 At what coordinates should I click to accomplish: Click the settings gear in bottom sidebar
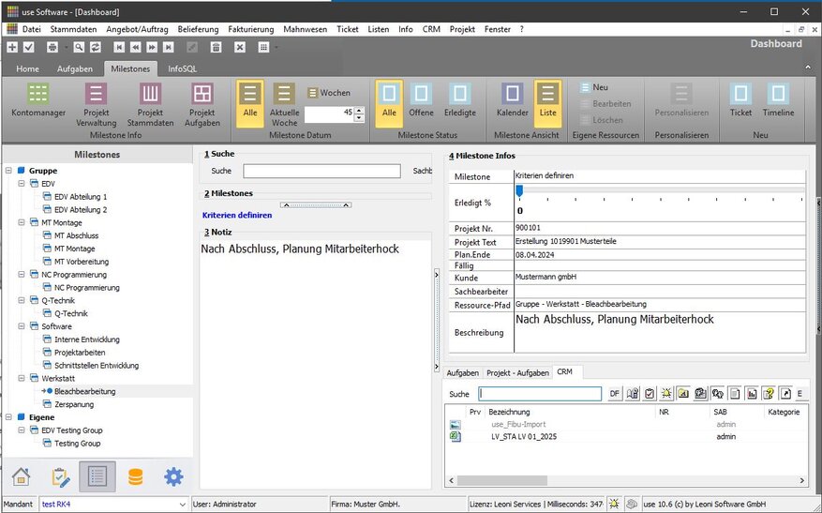[173, 476]
